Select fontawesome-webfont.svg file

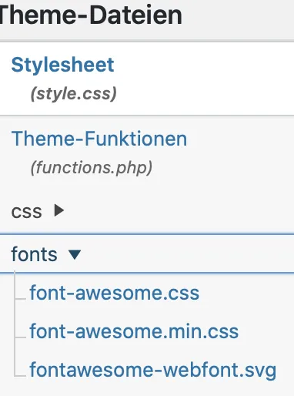tap(153, 371)
